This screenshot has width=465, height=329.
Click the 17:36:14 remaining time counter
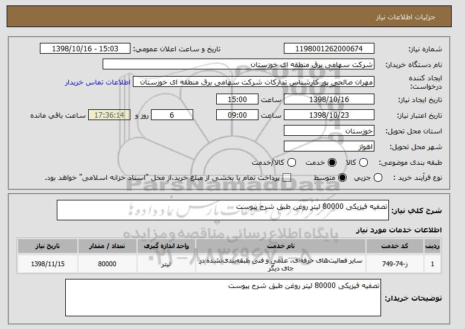click(x=109, y=115)
